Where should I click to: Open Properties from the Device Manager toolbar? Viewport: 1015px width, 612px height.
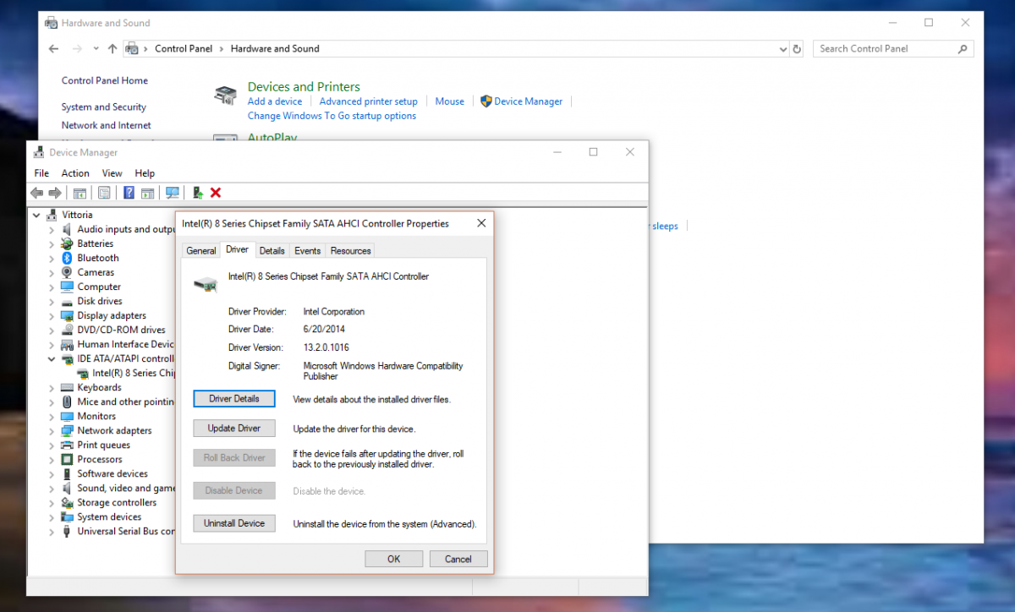click(104, 193)
